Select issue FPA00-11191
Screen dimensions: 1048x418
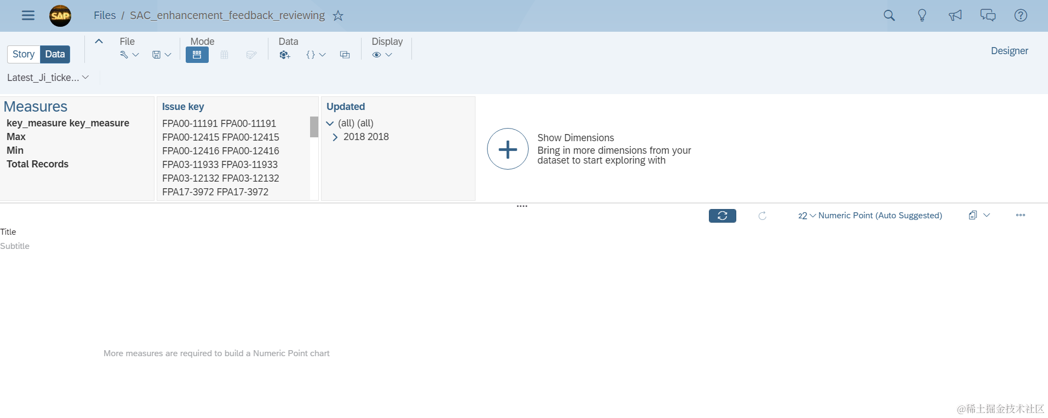click(219, 124)
